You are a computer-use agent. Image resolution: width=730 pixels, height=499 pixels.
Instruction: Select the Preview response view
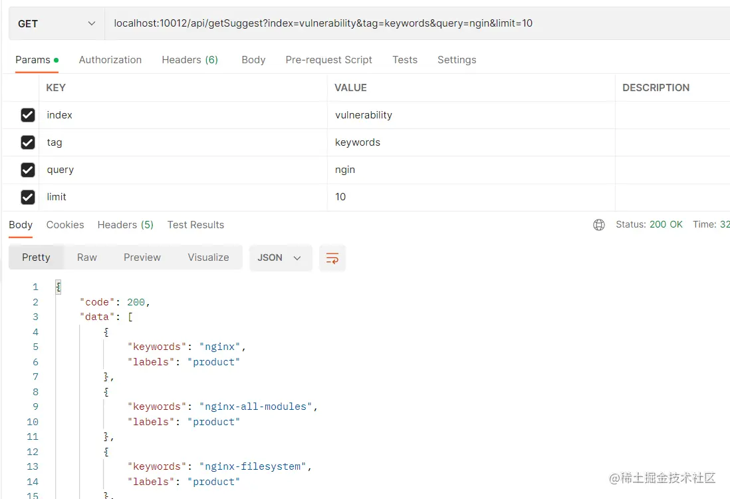click(x=142, y=257)
